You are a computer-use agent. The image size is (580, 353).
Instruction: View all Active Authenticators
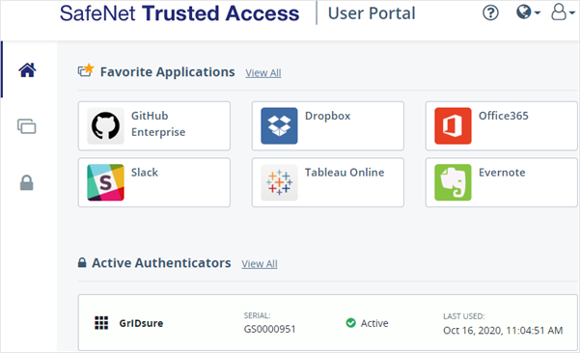[260, 264]
